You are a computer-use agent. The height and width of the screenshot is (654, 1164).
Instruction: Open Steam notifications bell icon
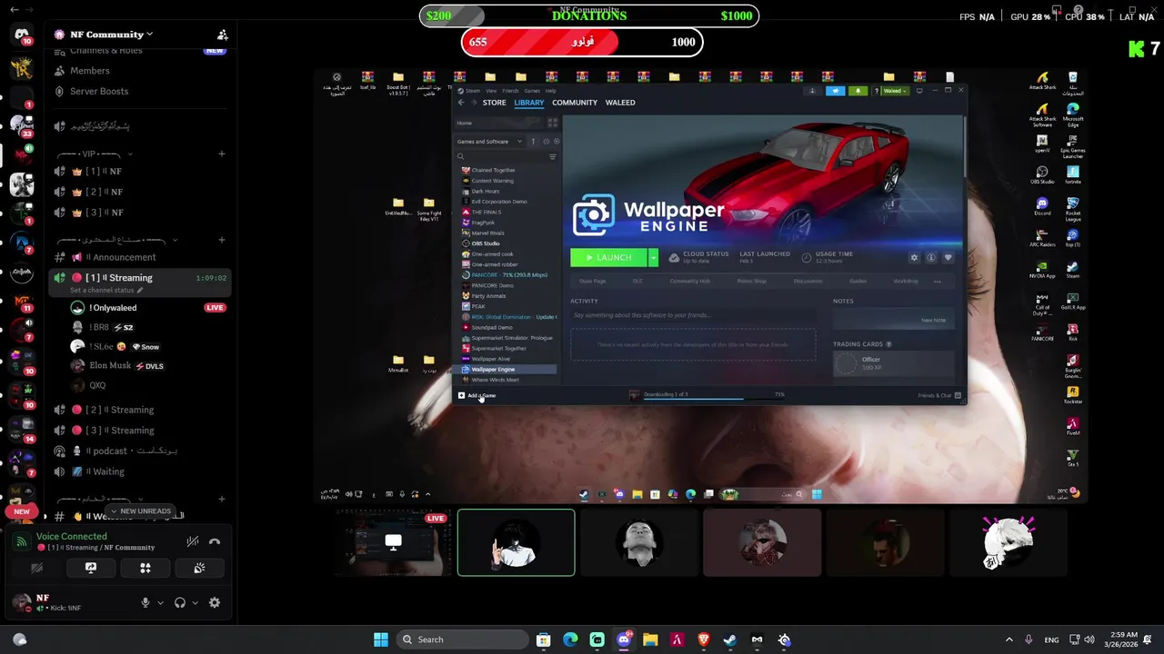pos(858,91)
